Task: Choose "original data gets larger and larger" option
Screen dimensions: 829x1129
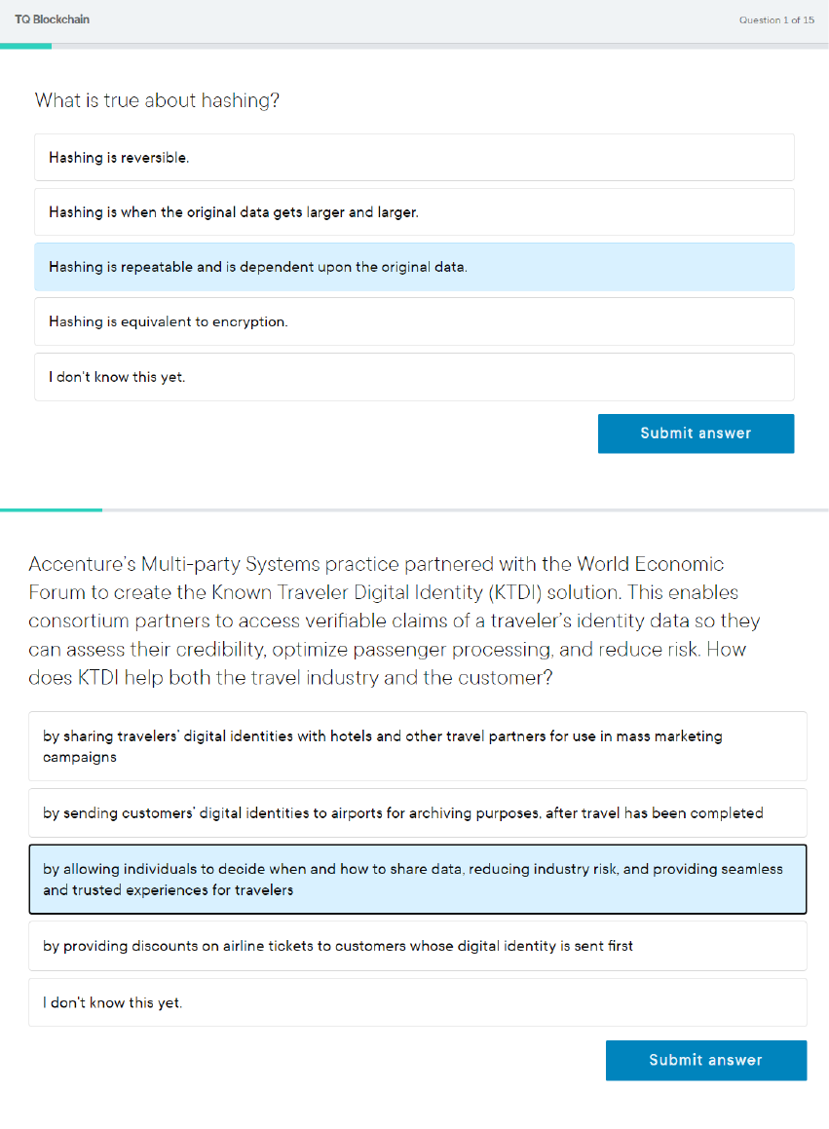Action: [x=414, y=212]
